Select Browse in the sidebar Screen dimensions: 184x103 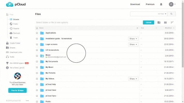pyautogui.click(x=16, y=19)
